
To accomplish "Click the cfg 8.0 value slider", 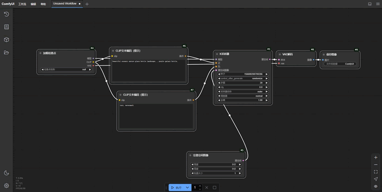I will [x=243, y=87].
